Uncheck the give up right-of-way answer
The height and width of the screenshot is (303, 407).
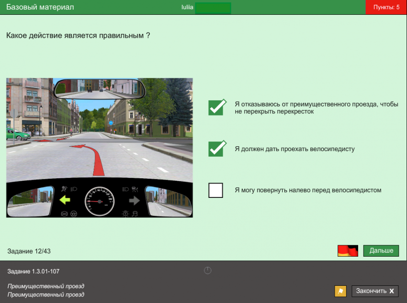pos(216,108)
